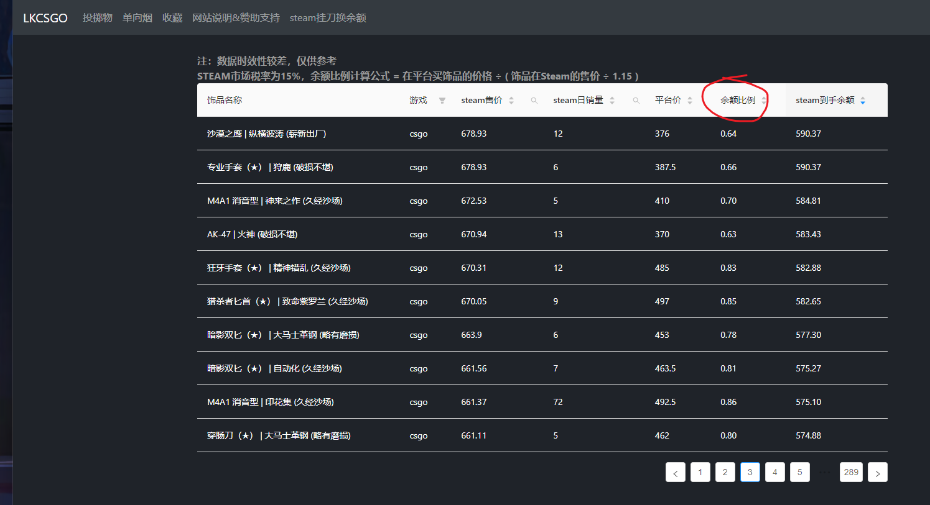Click steam price 672.53
The image size is (930, 505).
pyautogui.click(x=474, y=201)
